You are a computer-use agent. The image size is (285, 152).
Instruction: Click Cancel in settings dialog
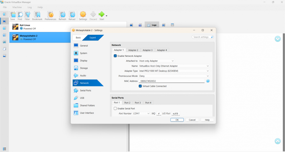192,120
